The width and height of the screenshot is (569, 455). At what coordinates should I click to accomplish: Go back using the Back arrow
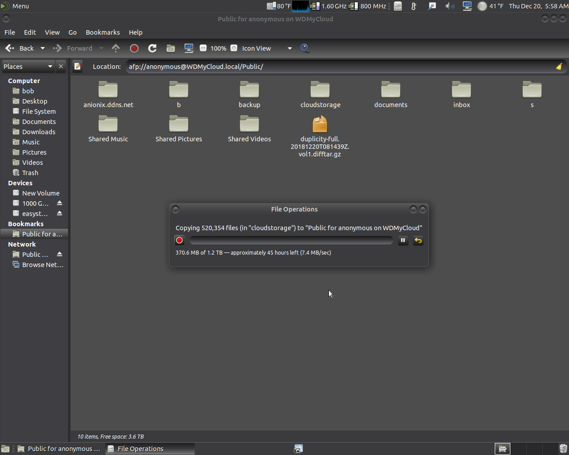click(x=20, y=48)
